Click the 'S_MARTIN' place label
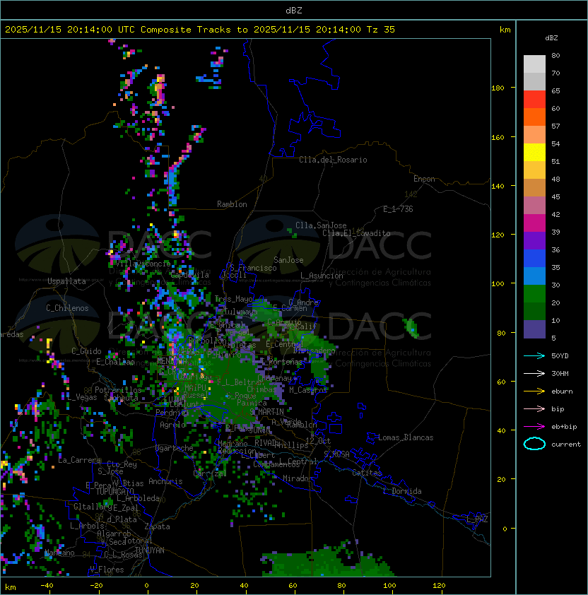 (267, 412)
